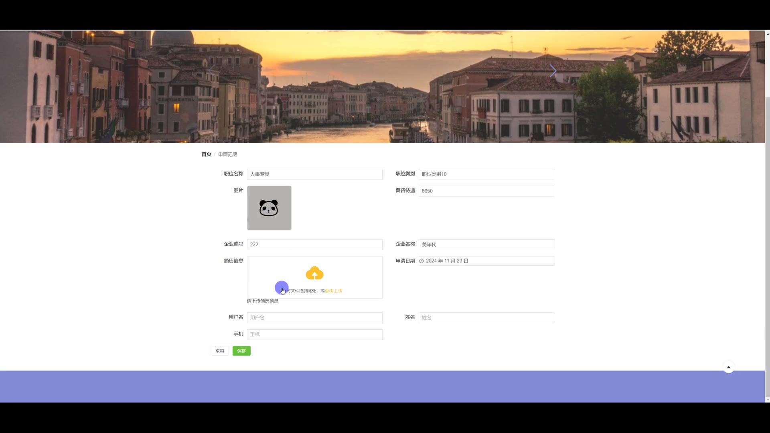770x433 pixels.
Task: Click the 薪资待遇 field showing 6850
Action: [486, 191]
